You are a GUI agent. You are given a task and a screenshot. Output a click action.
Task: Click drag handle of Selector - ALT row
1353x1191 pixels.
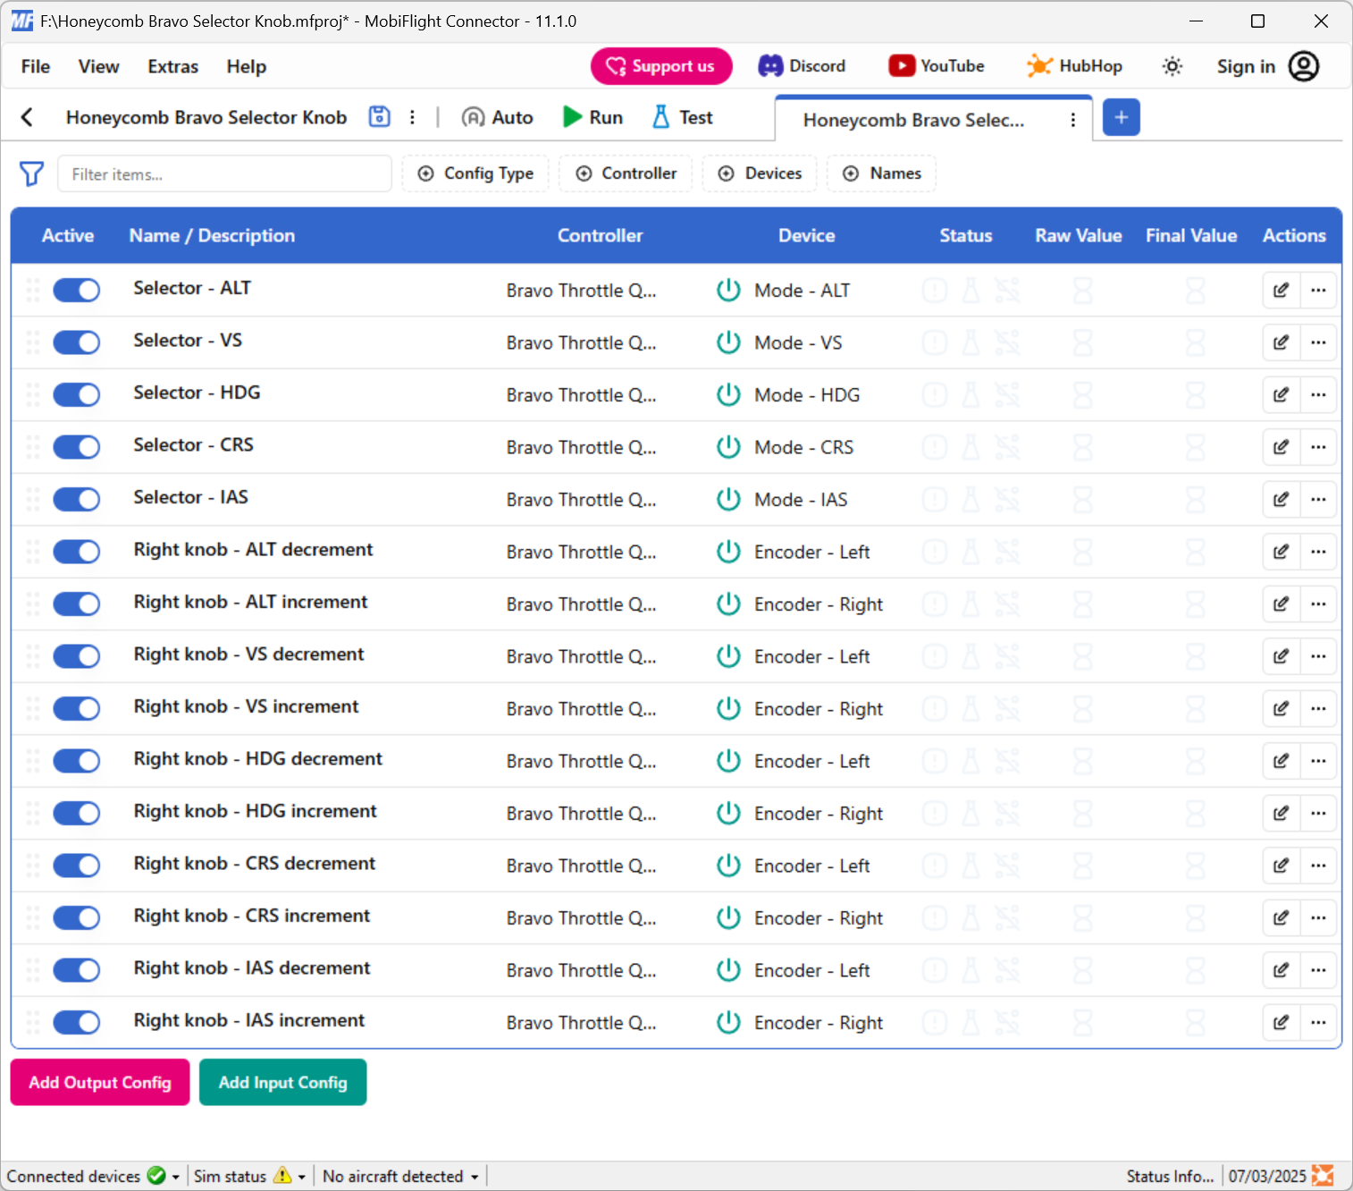33,290
